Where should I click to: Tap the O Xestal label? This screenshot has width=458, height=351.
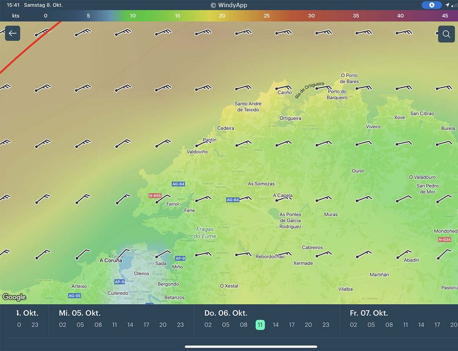229,286
